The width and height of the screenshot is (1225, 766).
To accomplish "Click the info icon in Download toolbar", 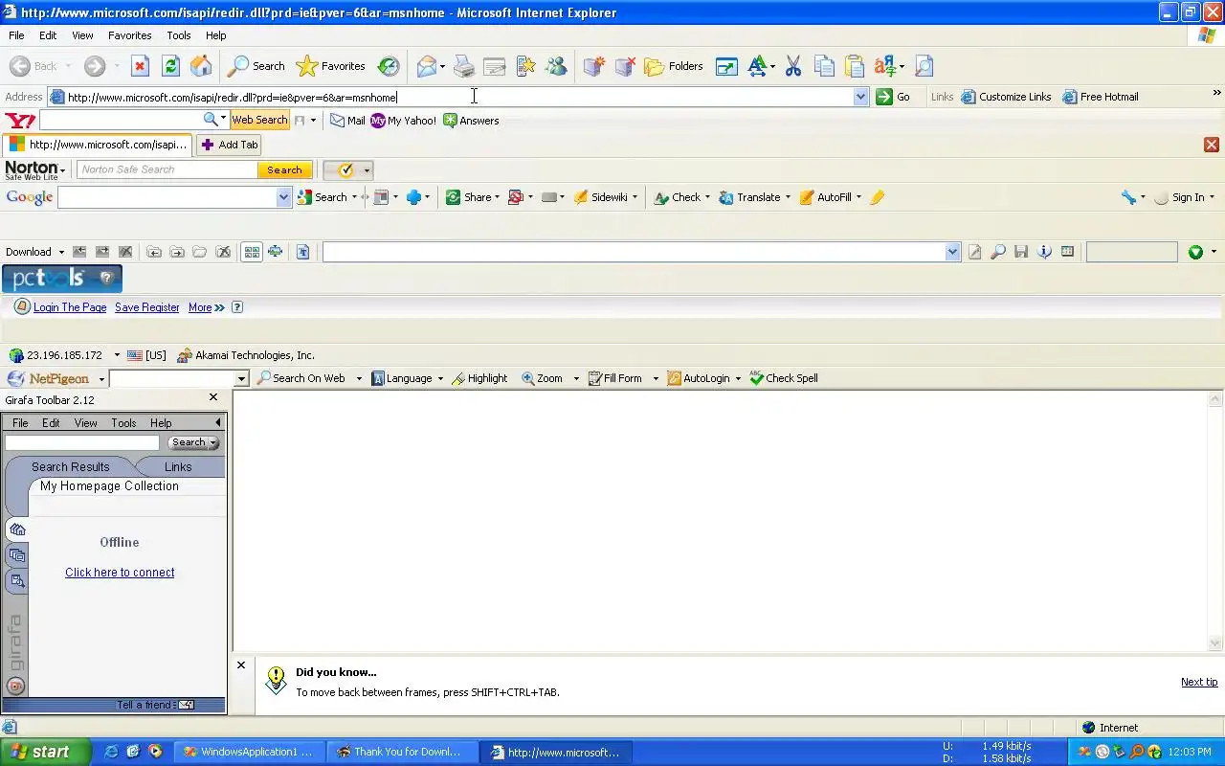I will 1044,252.
